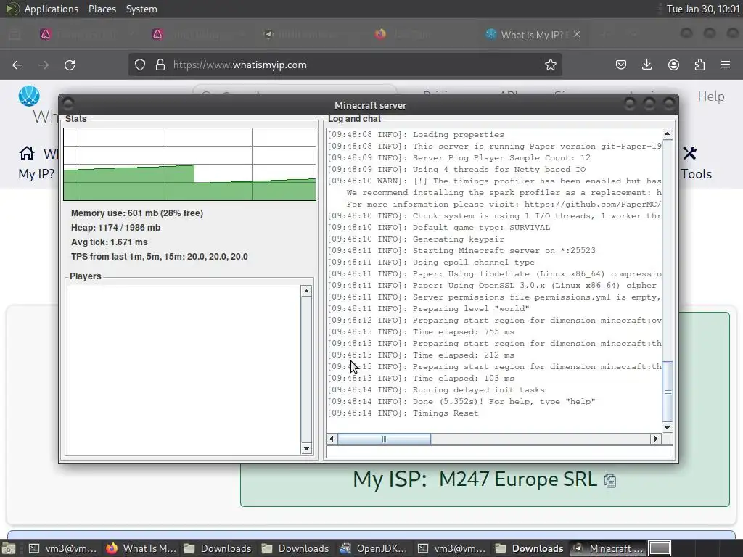This screenshot has width=743, height=557.
Task: Click the log vertical scrollbar thumb
Action: tap(668, 391)
